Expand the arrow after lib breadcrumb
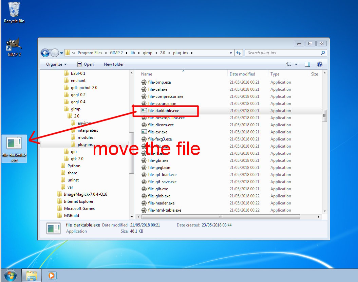The height and width of the screenshot is (282, 358). point(139,53)
